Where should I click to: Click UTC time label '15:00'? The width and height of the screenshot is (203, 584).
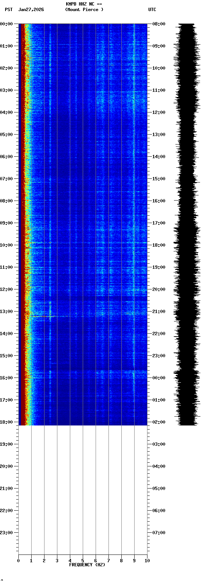[x=159, y=179]
